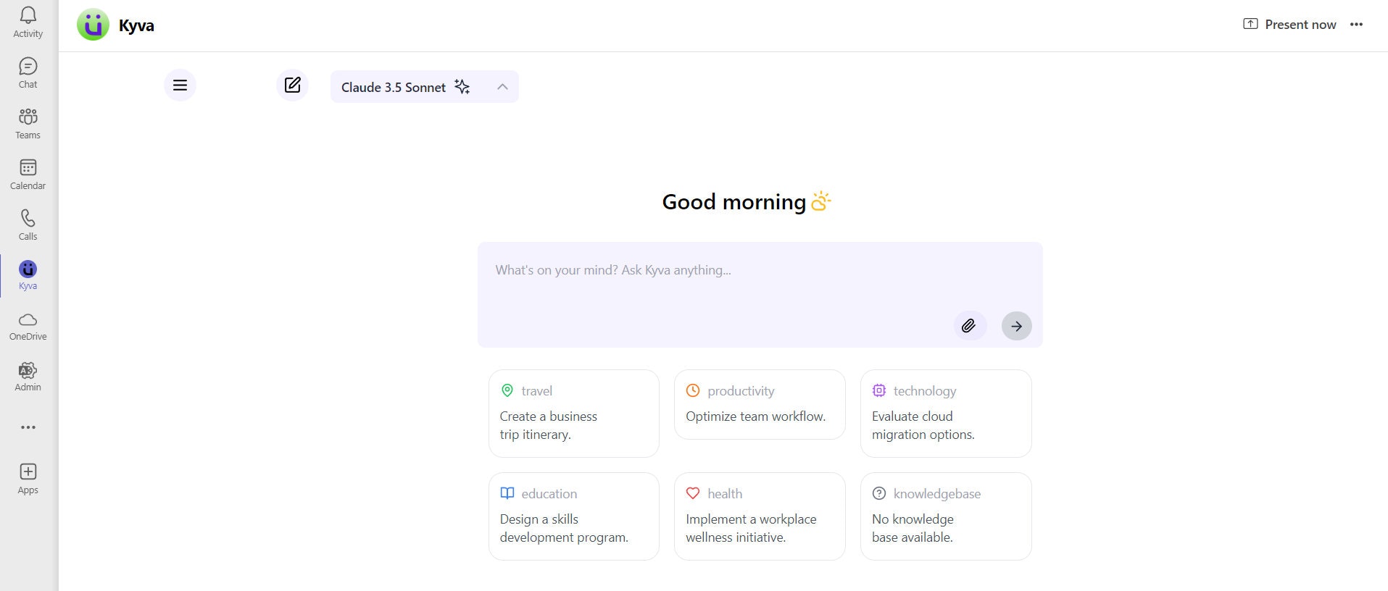Viewport: 1388px width, 591px height.
Task: Send message with arrow button
Action: [x=1016, y=326]
